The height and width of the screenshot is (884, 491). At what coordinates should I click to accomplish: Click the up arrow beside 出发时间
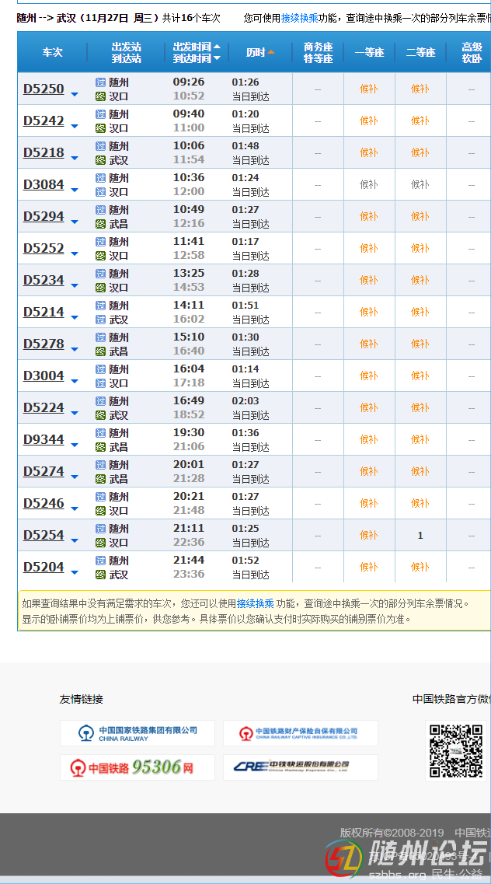coord(217,47)
